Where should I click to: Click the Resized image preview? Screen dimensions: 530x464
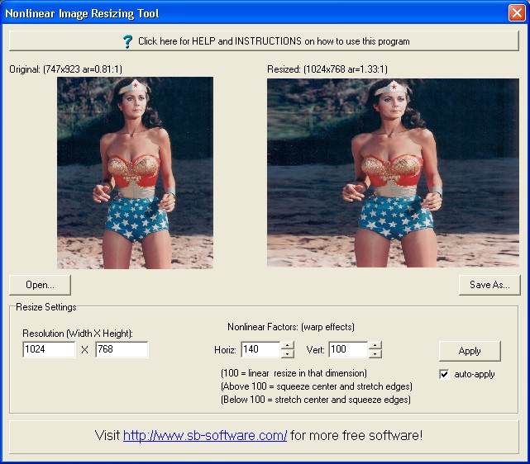(x=393, y=173)
